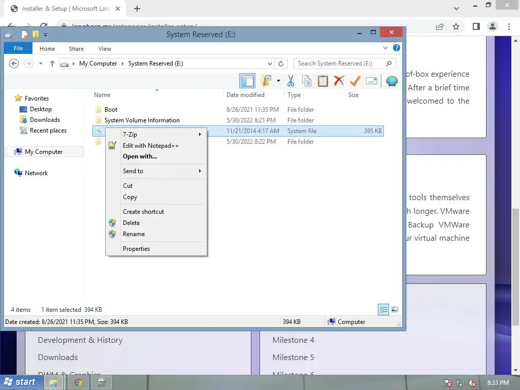
Task: Select the Boot folder row
Action: [x=238, y=110]
